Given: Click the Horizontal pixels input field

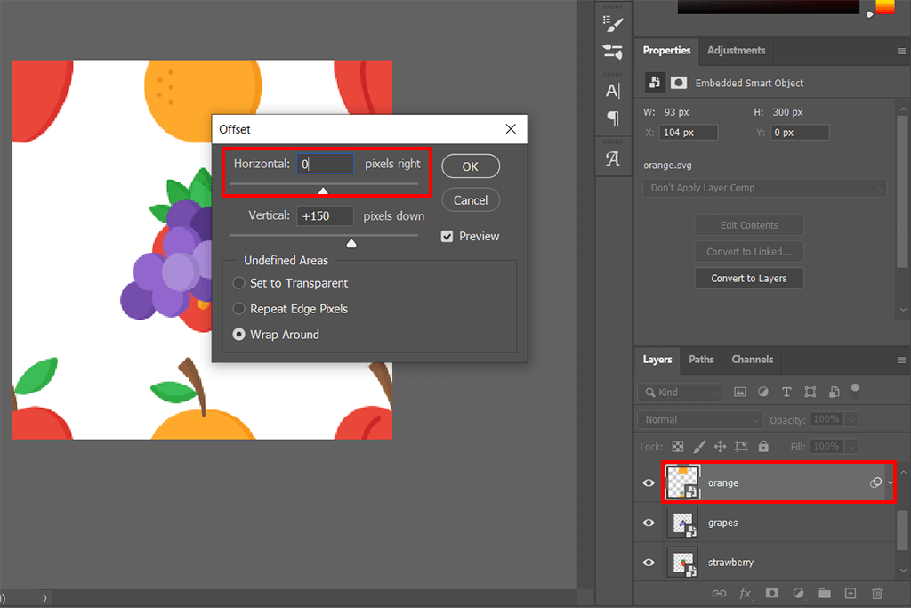Looking at the screenshot, I should click(325, 165).
